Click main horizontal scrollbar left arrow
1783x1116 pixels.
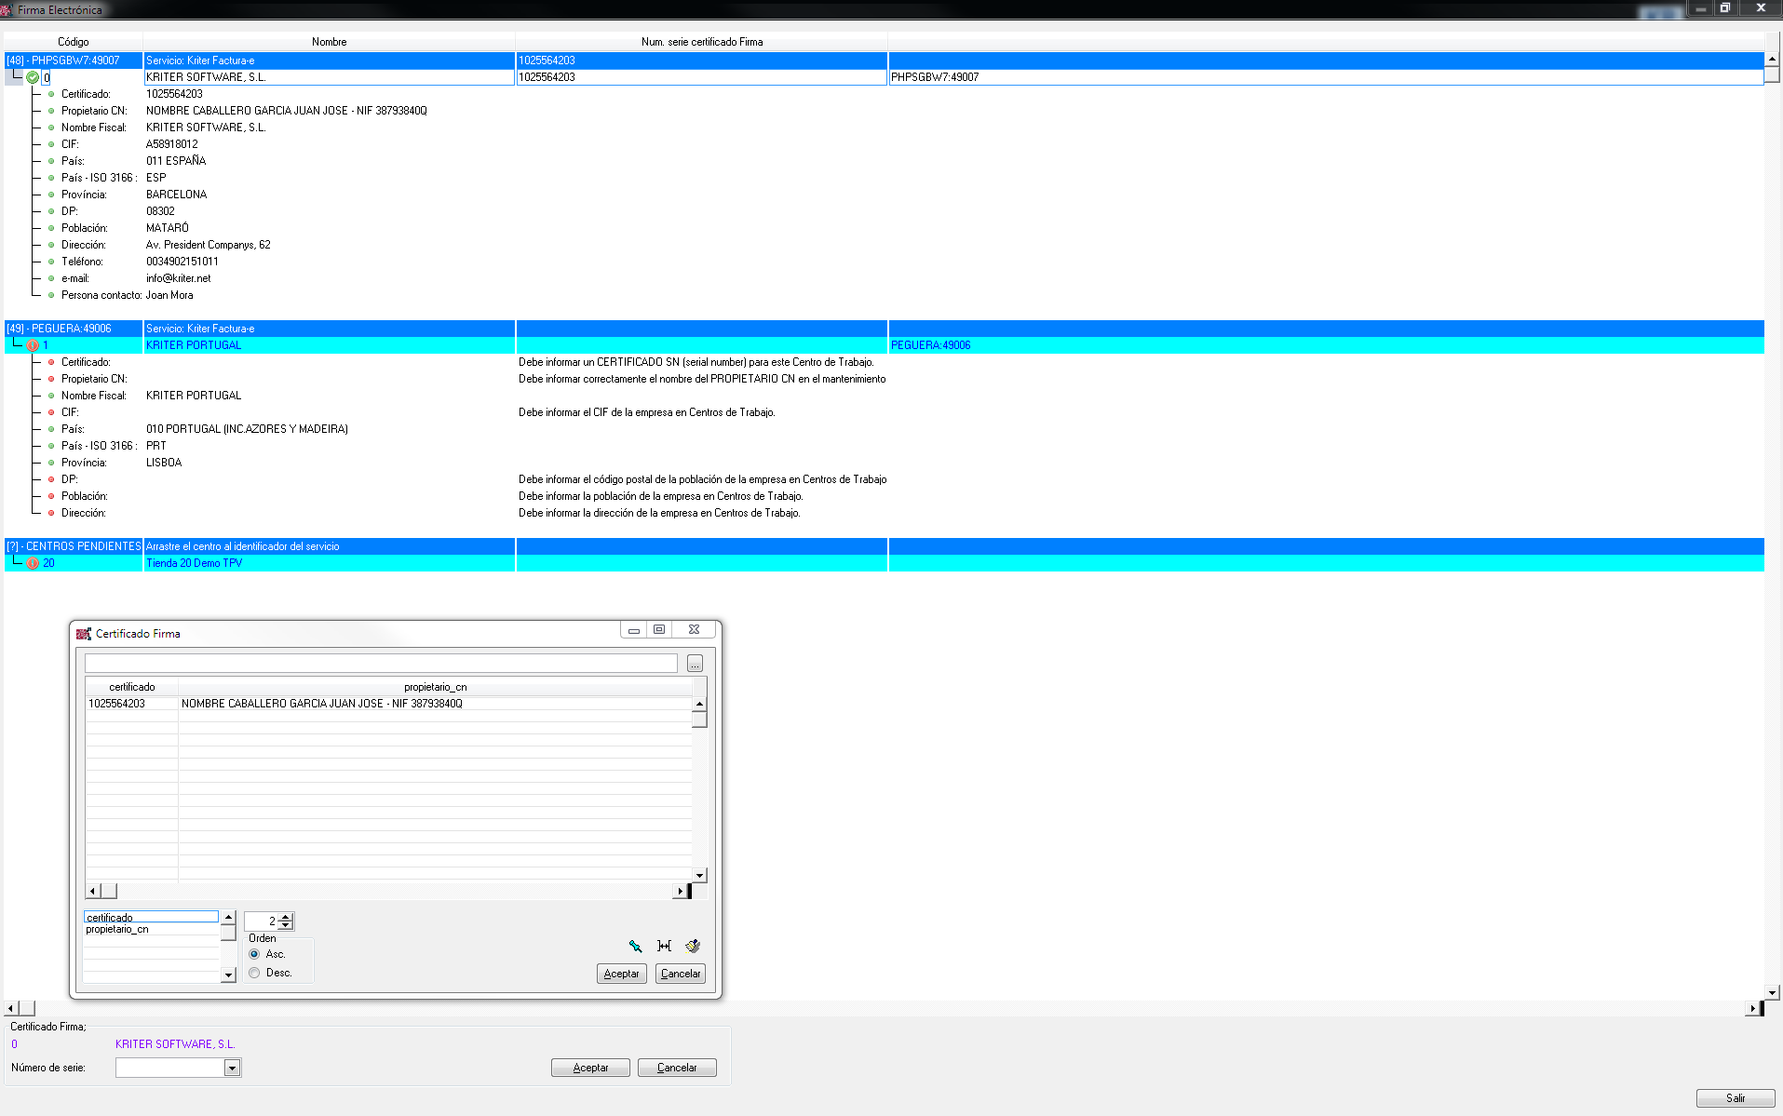[x=11, y=1008]
